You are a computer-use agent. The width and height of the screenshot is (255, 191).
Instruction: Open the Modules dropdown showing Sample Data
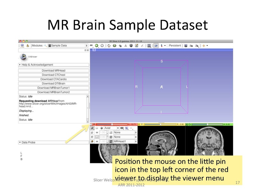(68, 46)
